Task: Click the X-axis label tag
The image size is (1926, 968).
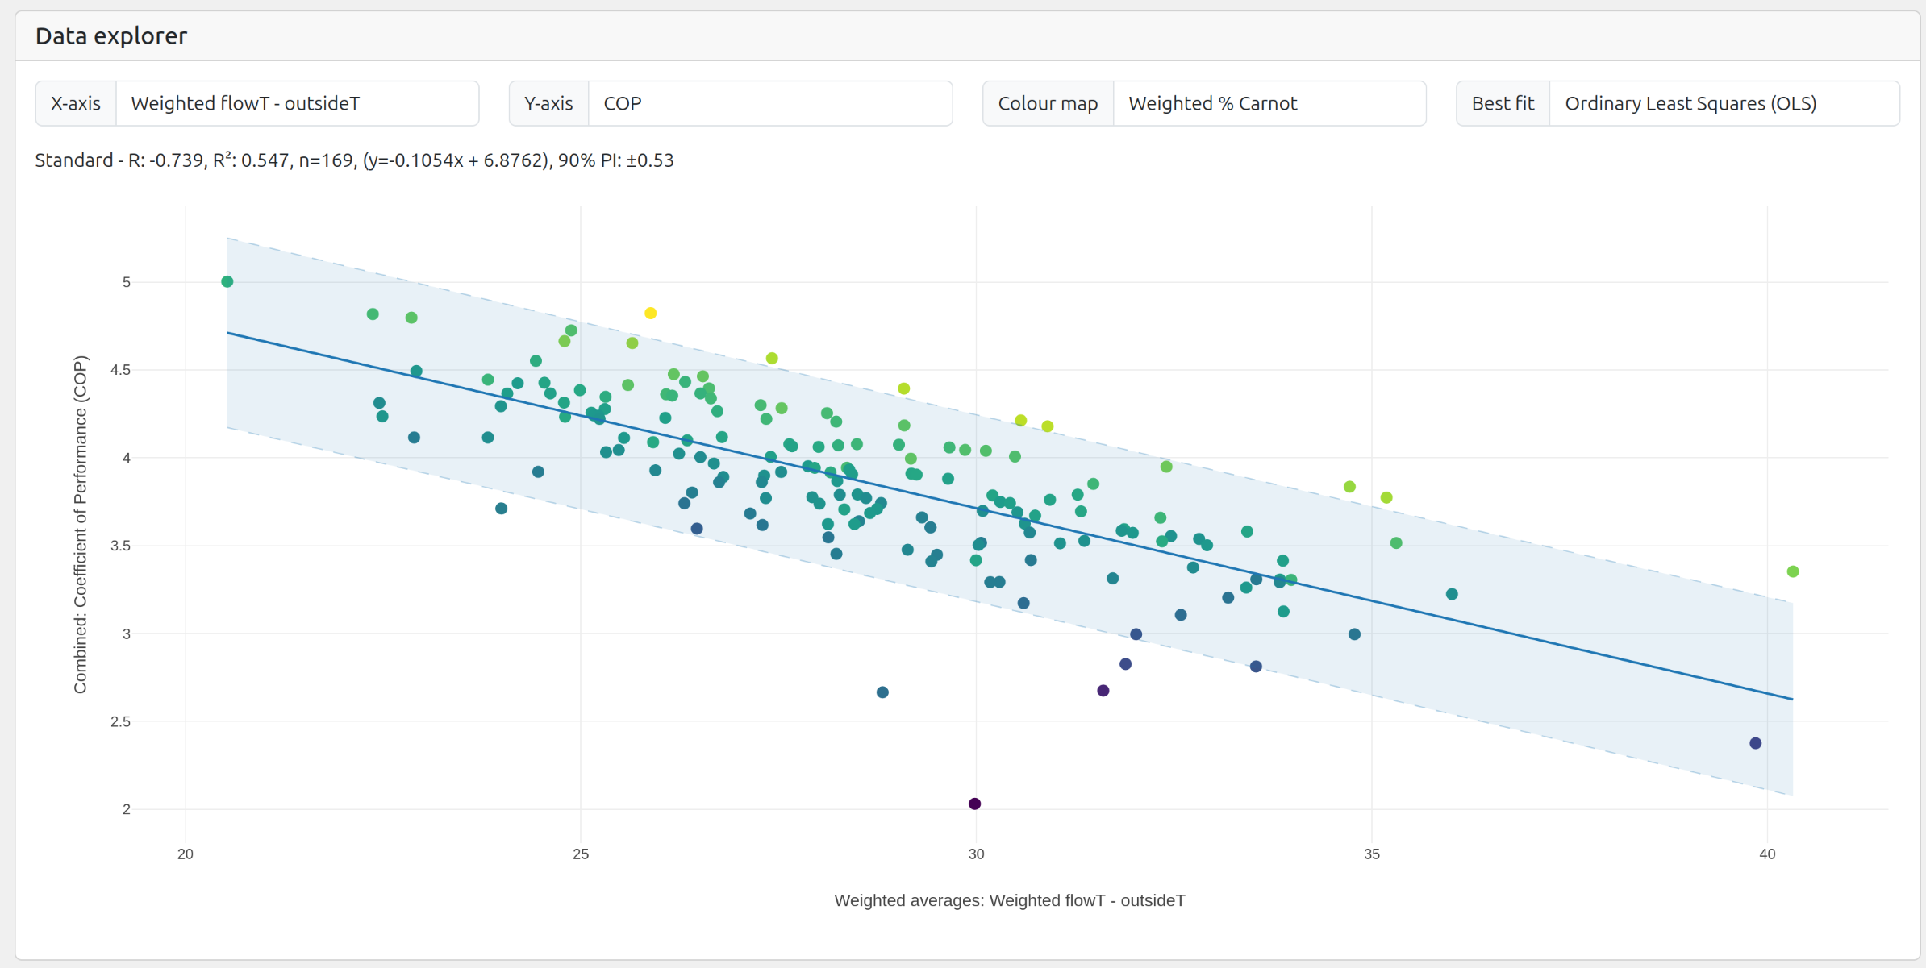Action: (x=76, y=103)
